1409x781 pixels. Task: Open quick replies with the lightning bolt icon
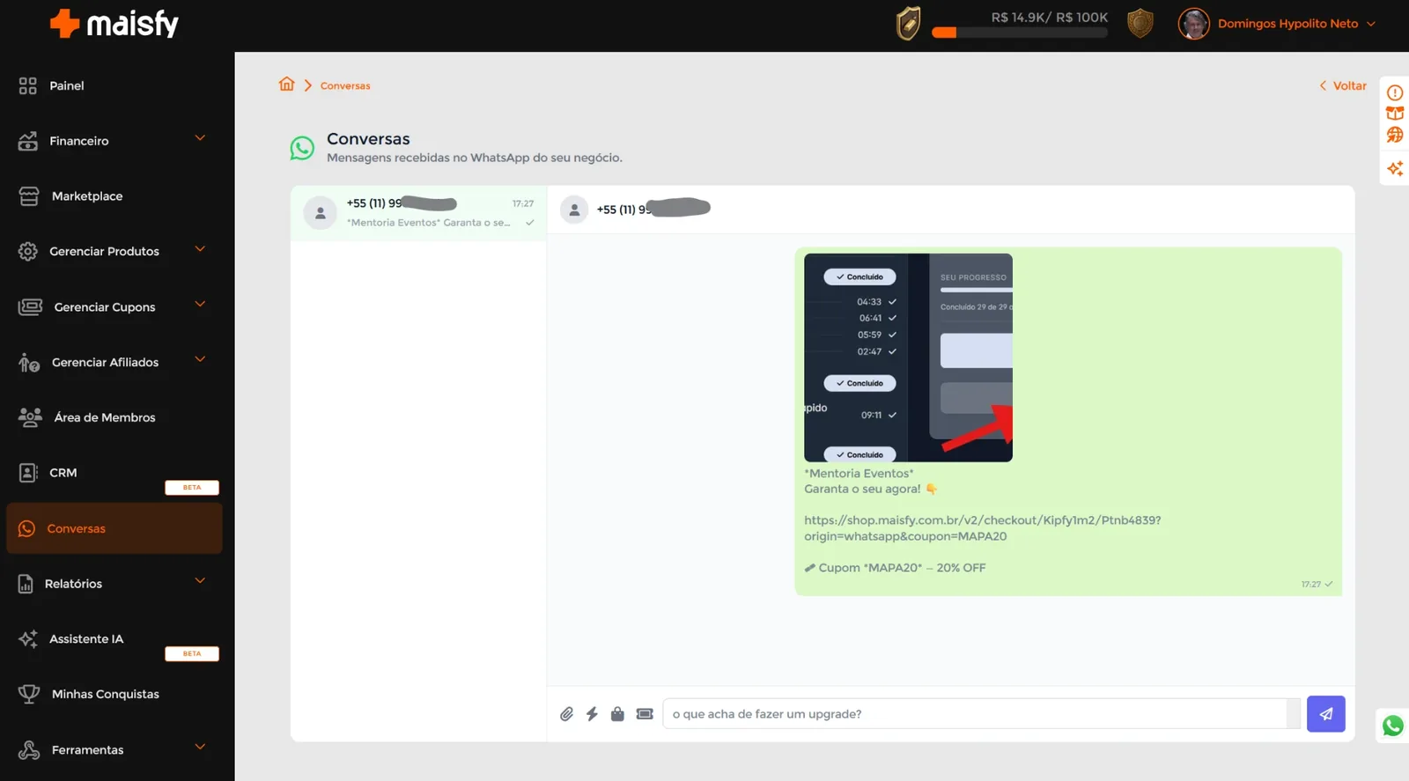(x=592, y=714)
